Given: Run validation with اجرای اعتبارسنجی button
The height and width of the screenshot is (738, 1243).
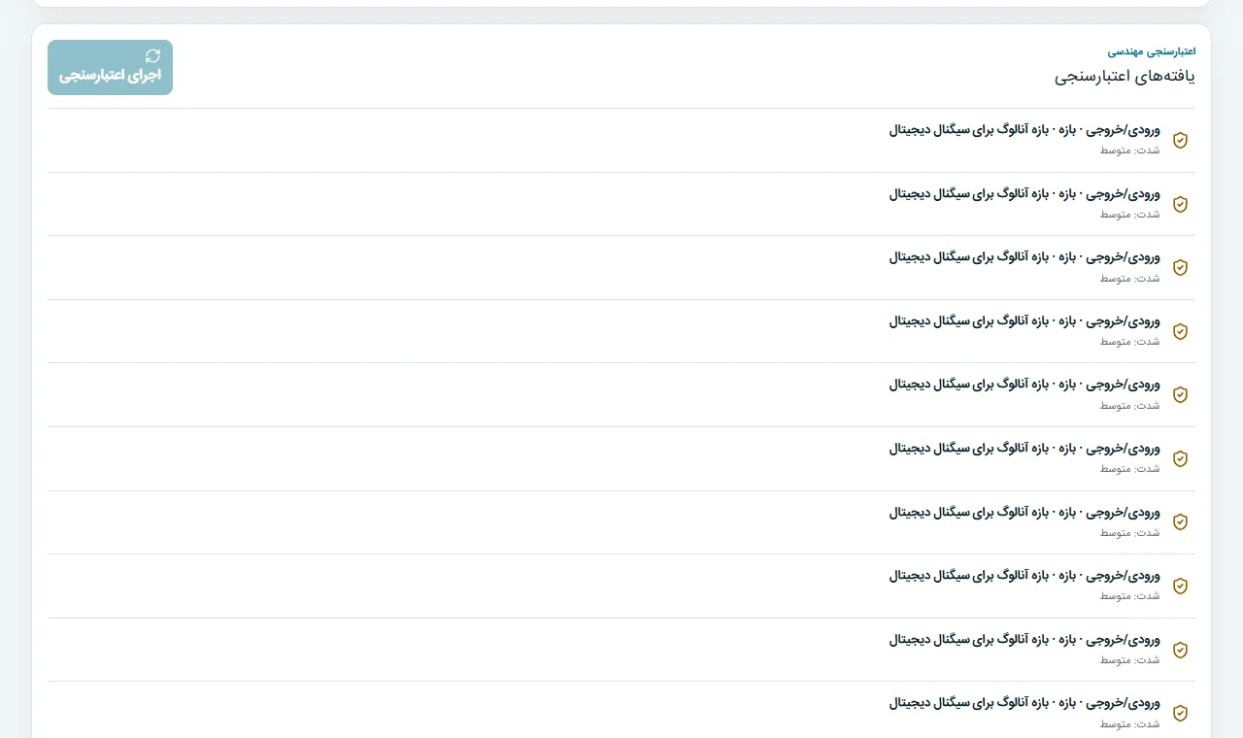Looking at the screenshot, I should (110, 67).
